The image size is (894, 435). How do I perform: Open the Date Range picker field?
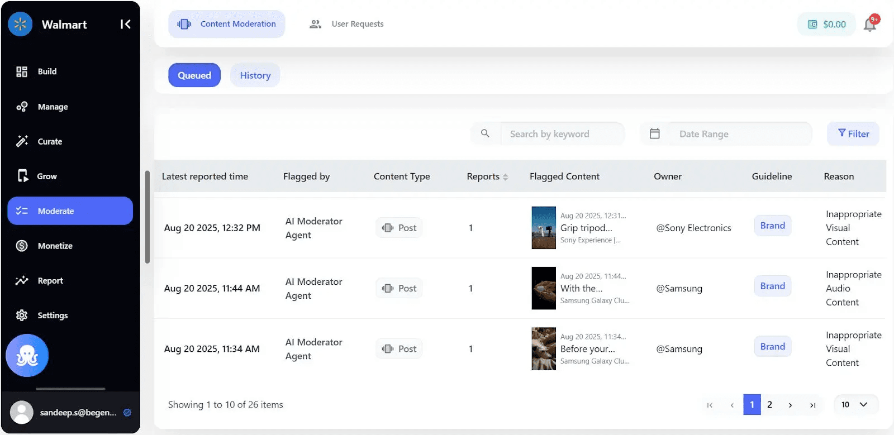740,134
